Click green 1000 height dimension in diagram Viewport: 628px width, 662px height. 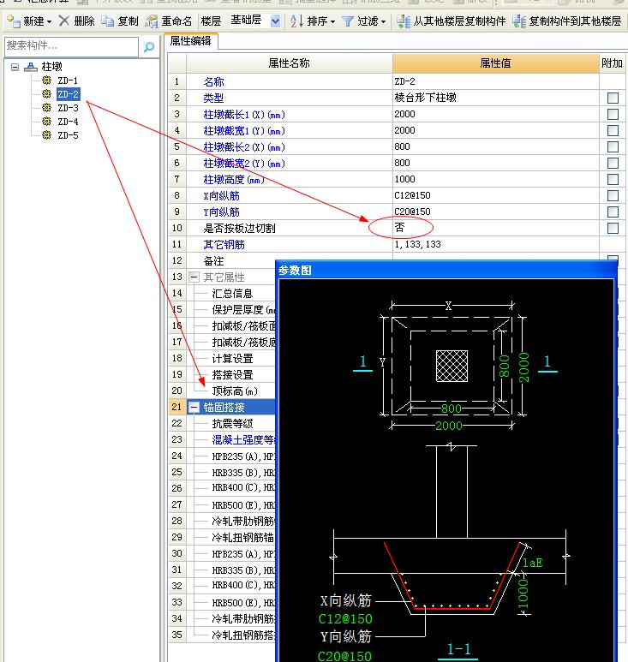[x=523, y=593]
